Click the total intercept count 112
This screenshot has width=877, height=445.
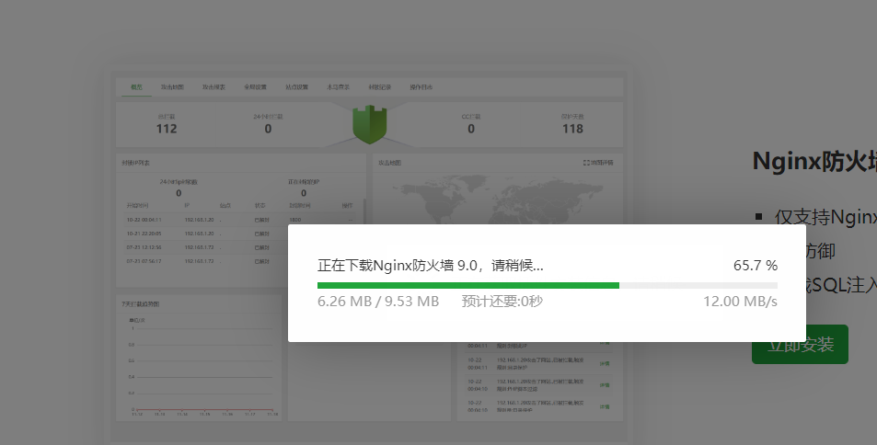pyautogui.click(x=167, y=129)
